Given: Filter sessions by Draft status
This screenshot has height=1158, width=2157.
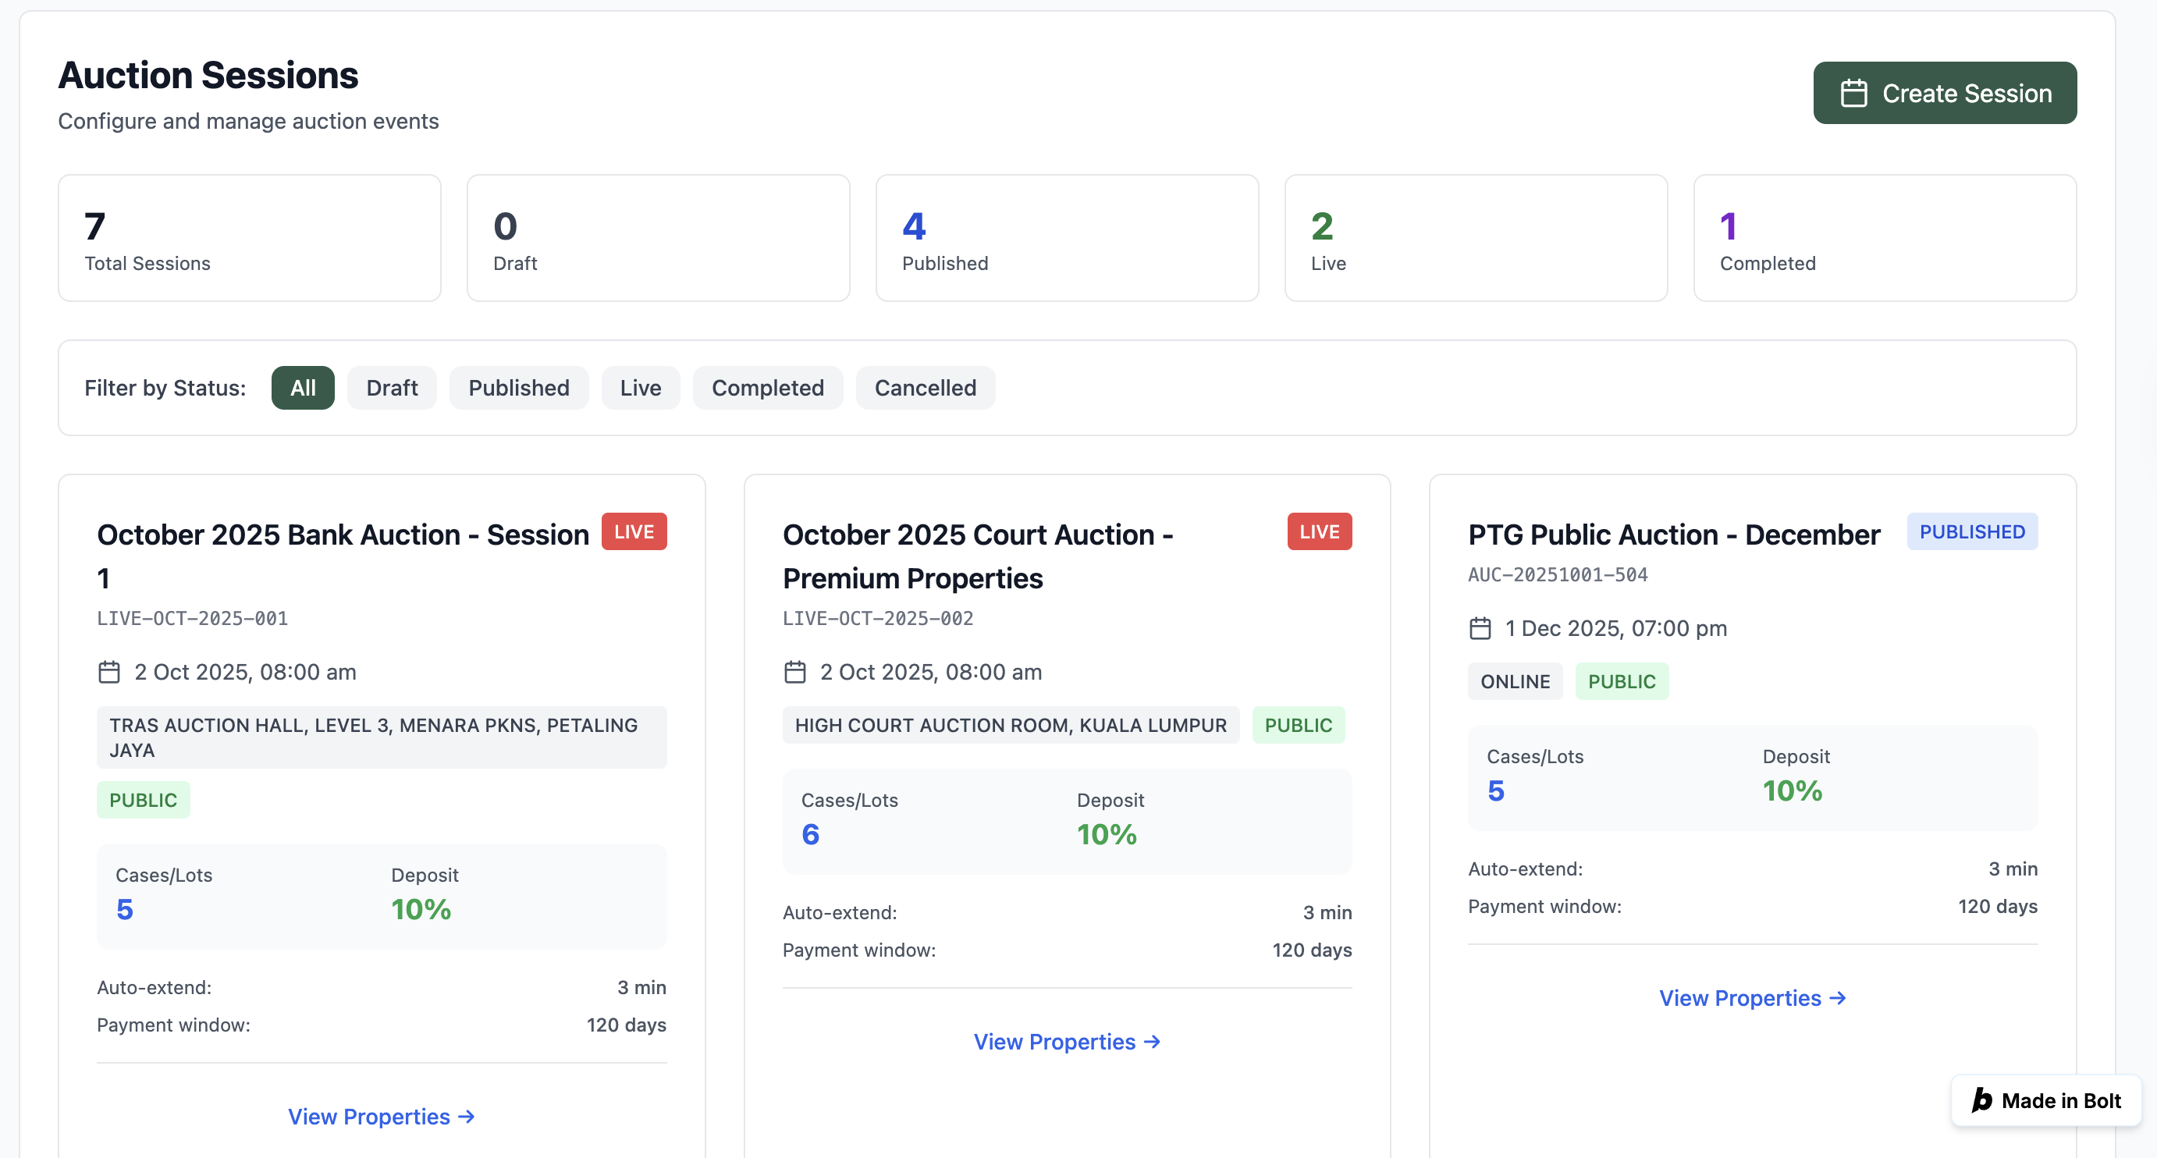Looking at the screenshot, I should (392, 388).
